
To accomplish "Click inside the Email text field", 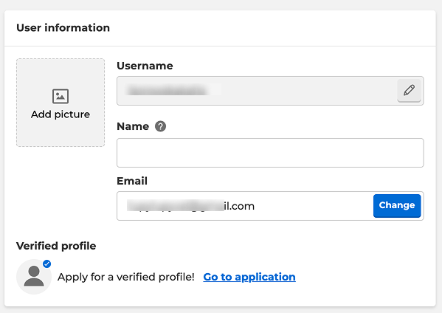I will click(x=245, y=206).
